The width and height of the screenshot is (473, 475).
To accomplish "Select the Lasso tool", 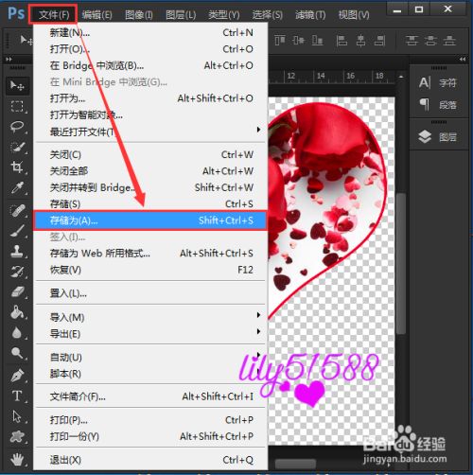I will [x=17, y=126].
